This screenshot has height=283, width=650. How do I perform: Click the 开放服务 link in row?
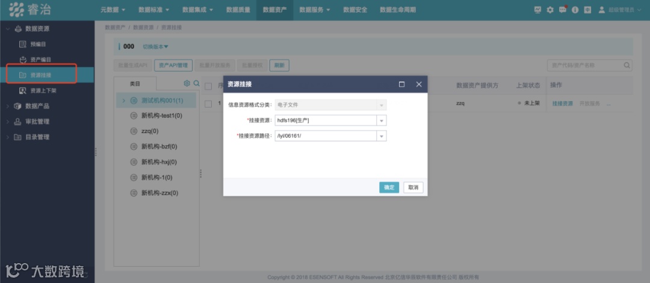(590, 104)
